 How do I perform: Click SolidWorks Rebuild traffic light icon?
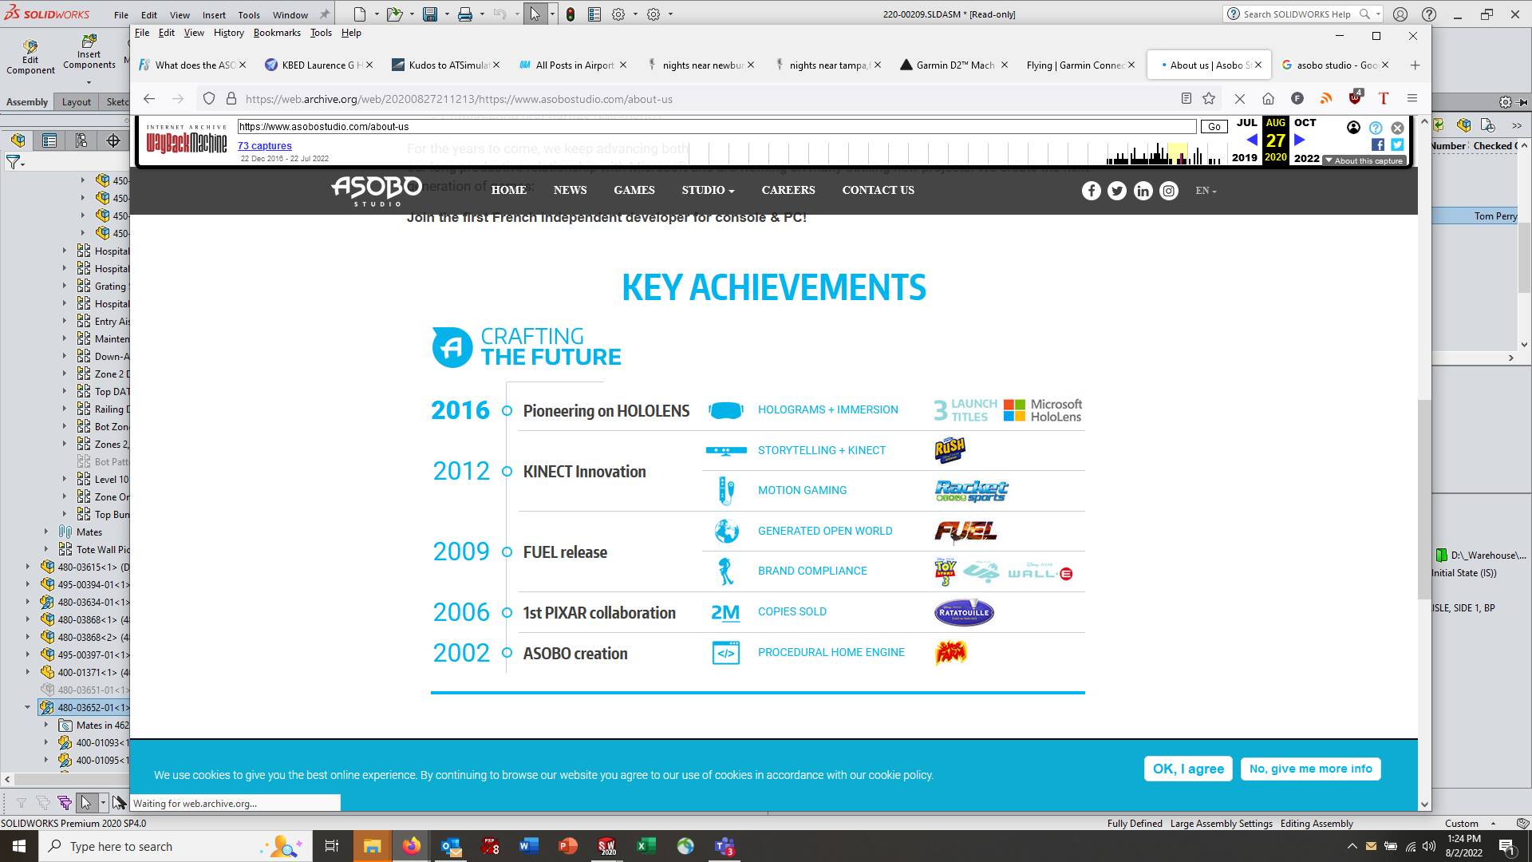click(570, 14)
